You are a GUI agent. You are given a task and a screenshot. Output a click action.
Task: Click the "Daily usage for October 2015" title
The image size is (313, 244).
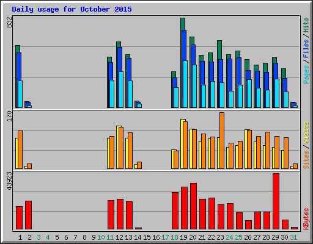[72, 9]
